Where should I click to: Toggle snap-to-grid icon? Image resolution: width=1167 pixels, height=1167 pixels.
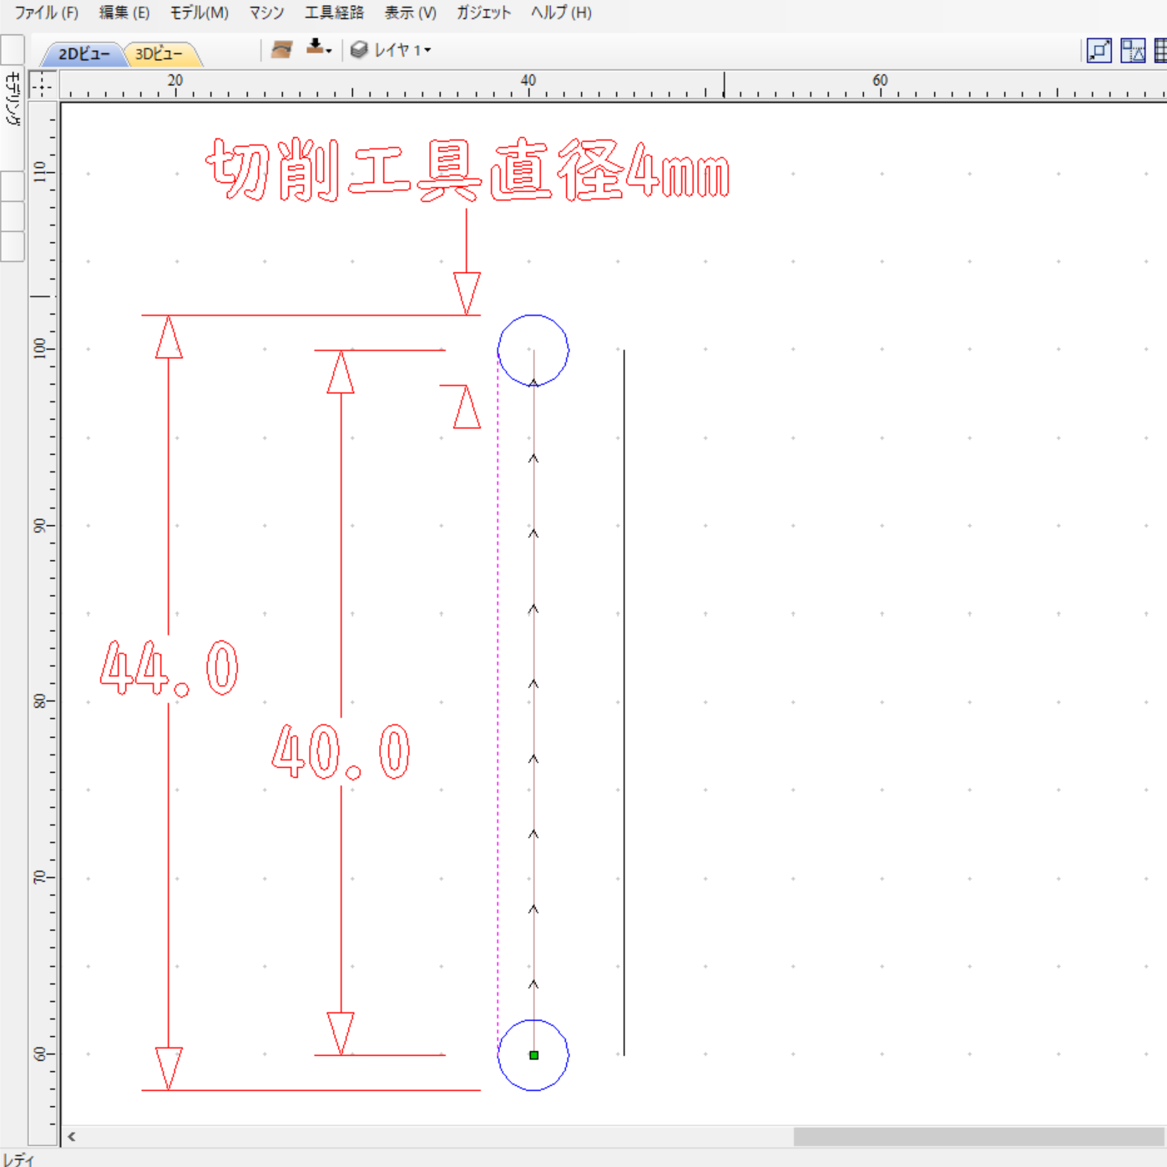(x=1160, y=51)
